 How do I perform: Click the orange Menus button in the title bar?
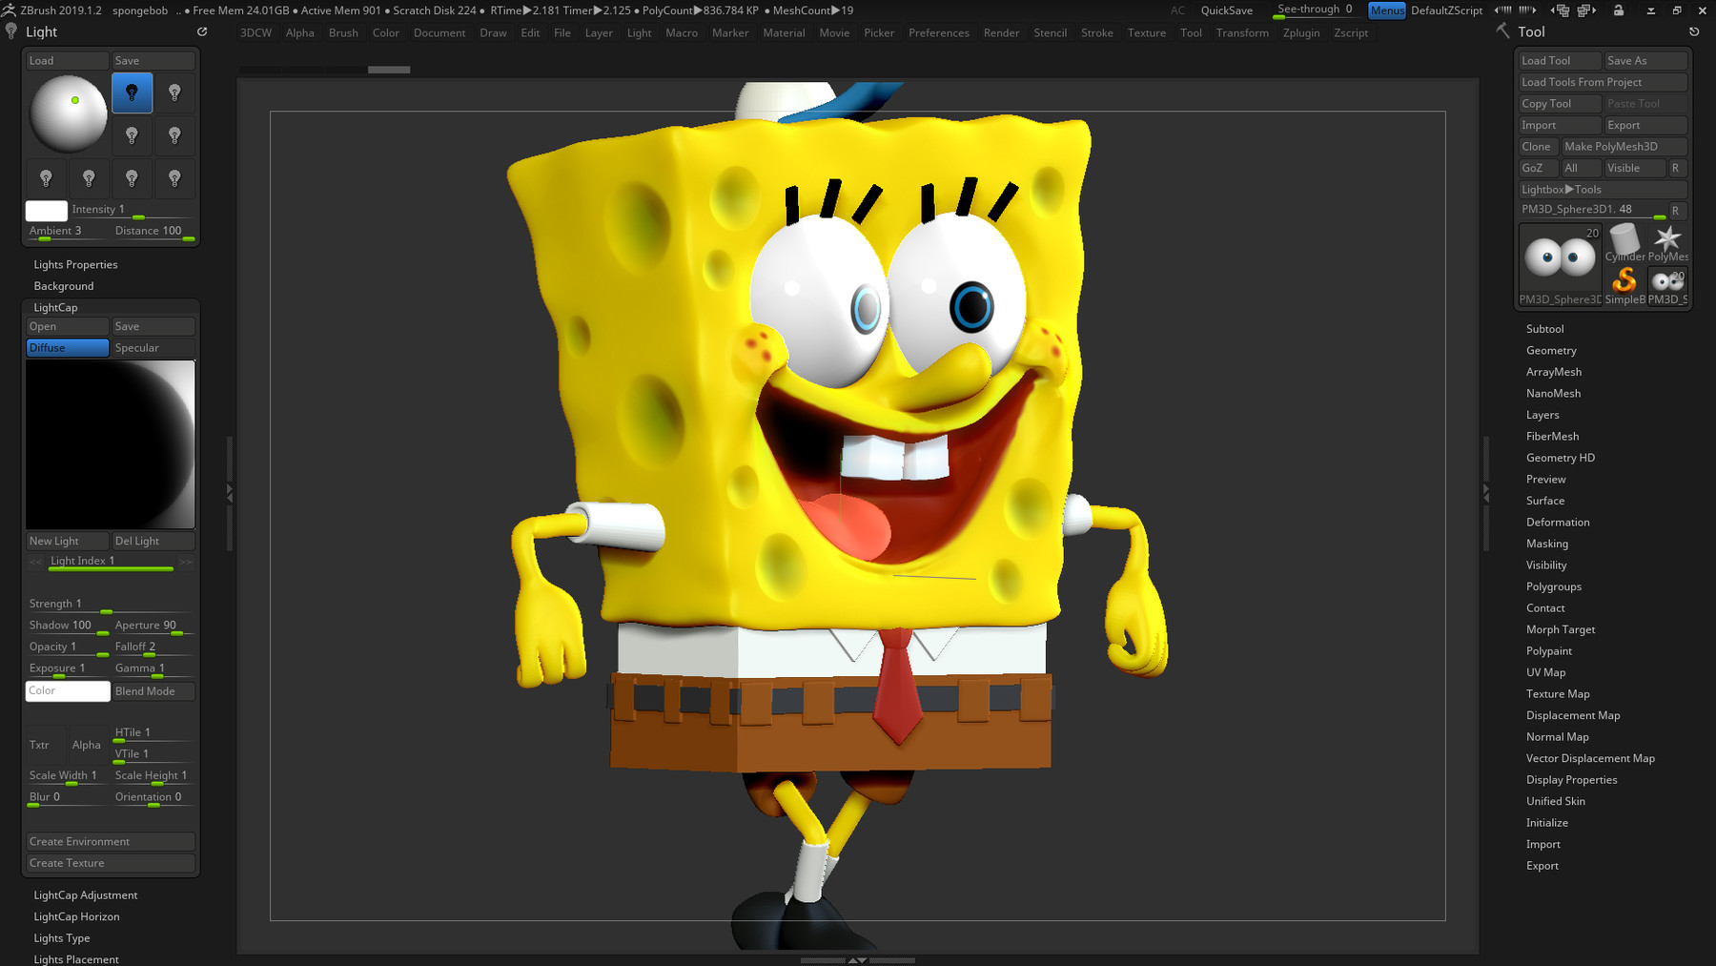(1386, 10)
